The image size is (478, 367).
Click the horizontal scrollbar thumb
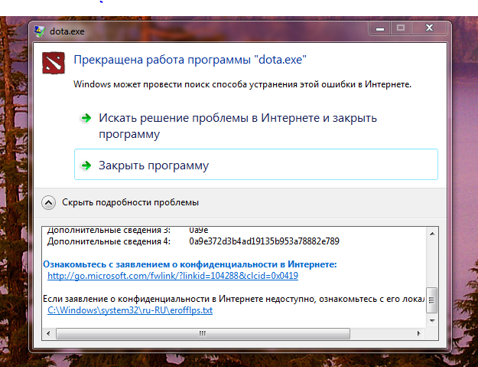[203, 333]
